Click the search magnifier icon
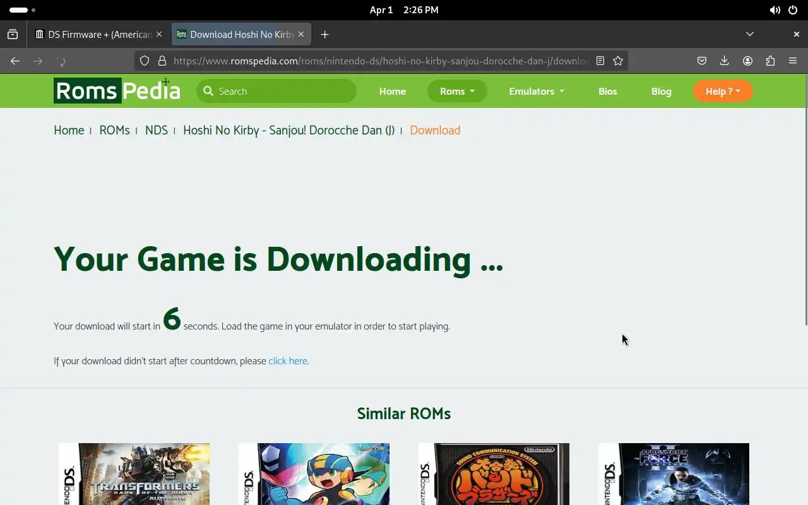The image size is (808, 505). [208, 91]
